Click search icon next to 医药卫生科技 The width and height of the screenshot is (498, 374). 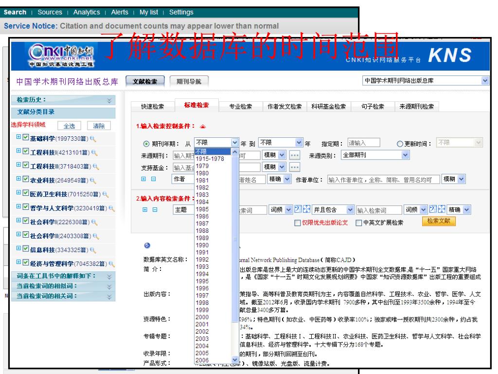point(106,194)
